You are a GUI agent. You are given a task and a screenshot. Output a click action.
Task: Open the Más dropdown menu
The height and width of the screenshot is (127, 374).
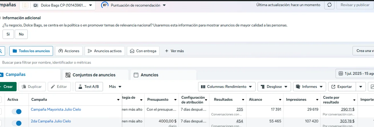(115, 87)
